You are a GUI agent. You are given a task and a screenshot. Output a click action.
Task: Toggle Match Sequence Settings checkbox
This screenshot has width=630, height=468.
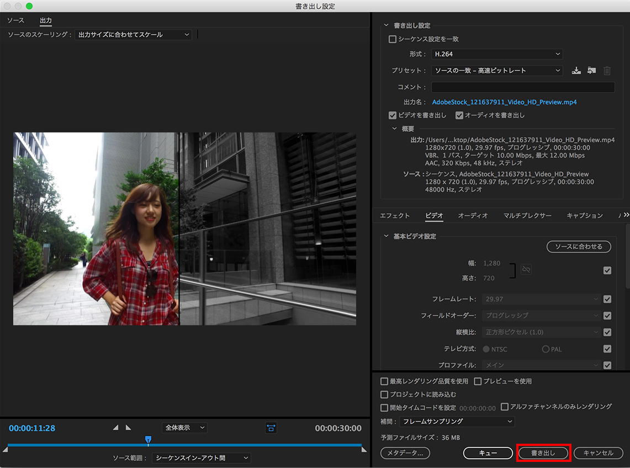393,39
